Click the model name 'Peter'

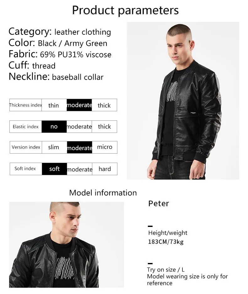click(x=159, y=203)
